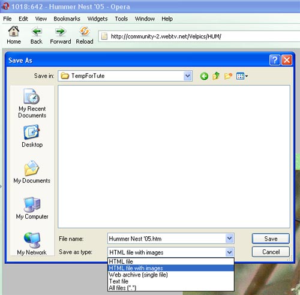
Task: Open My Documents in places bar
Action: [32, 172]
